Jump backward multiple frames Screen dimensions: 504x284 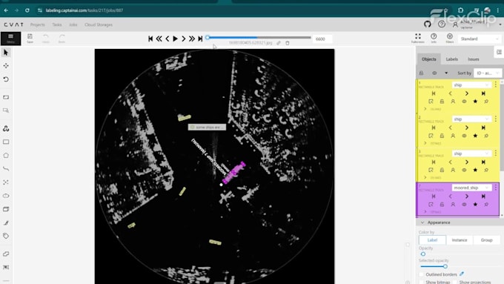tap(159, 39)
